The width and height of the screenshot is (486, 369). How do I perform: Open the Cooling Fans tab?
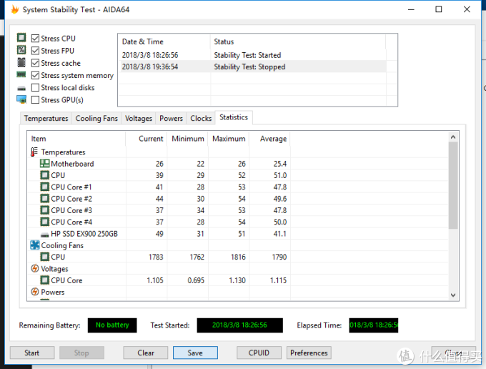click(x=96, y=119)
